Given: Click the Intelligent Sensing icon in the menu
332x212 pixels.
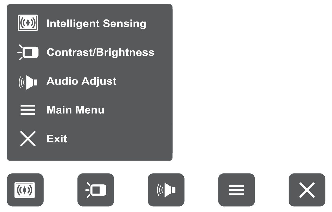Looking at the screenshot, I should point(28,23).
